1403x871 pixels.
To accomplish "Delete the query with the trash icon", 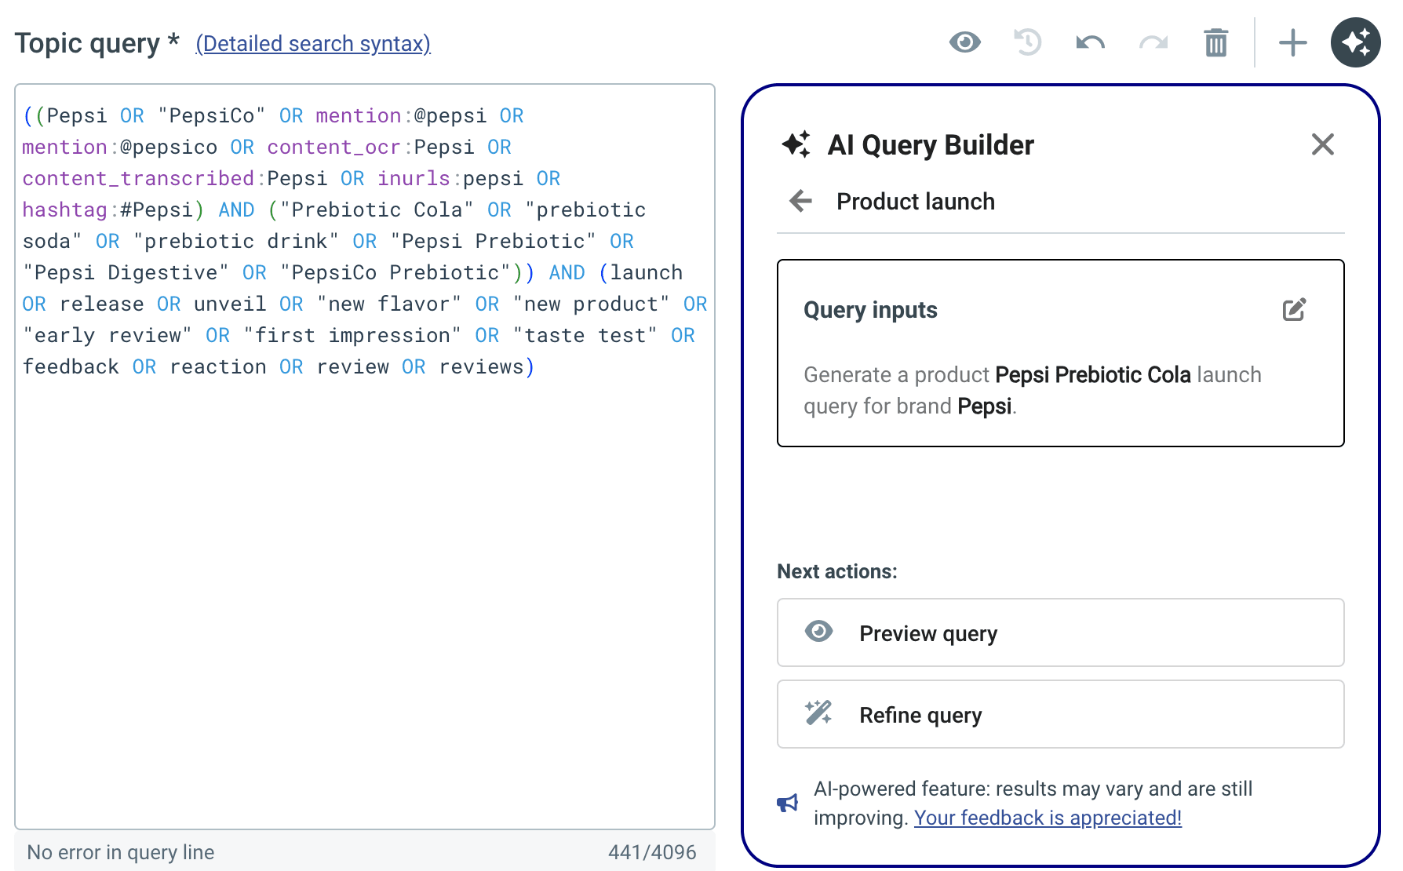I will (x=1215, y=42).
